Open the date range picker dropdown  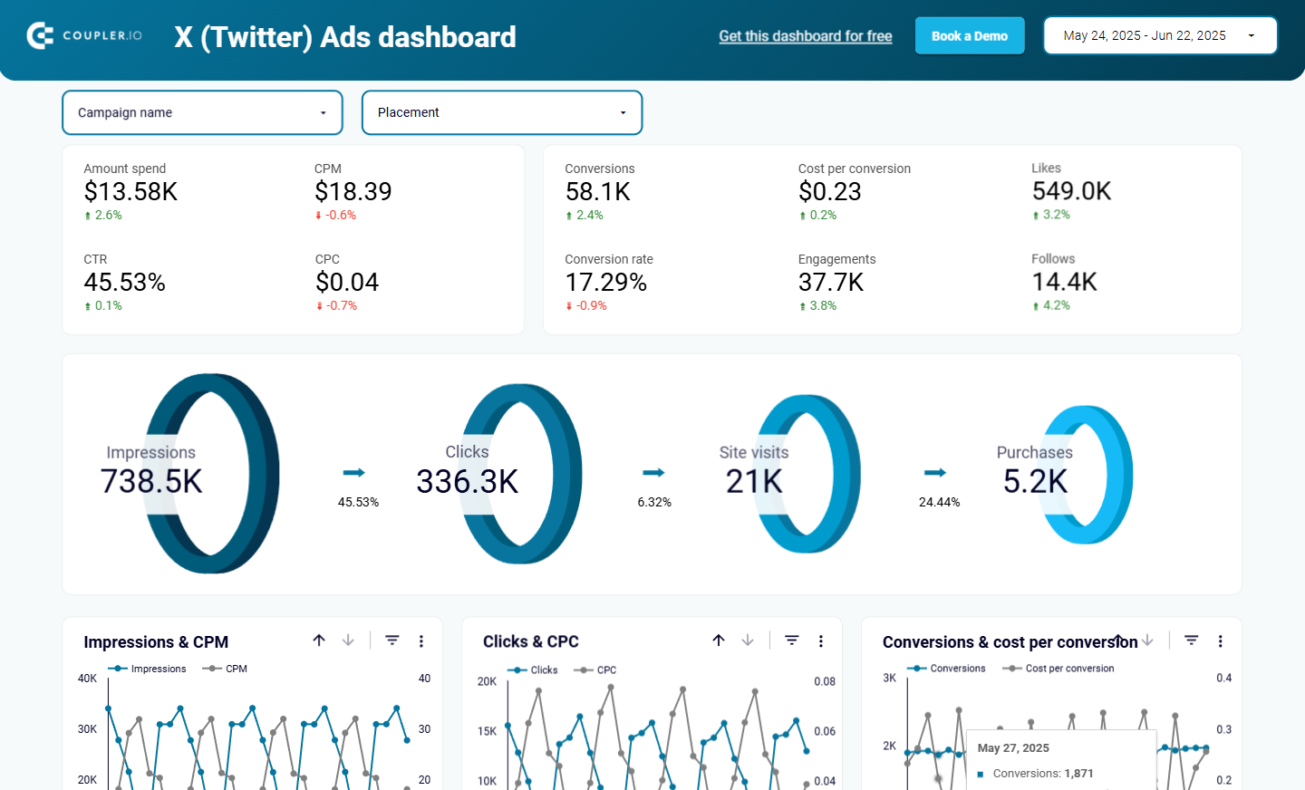(1160, 35)
